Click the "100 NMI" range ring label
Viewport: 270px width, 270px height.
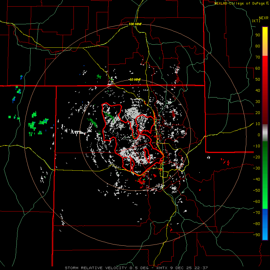(x=135, y=24)
